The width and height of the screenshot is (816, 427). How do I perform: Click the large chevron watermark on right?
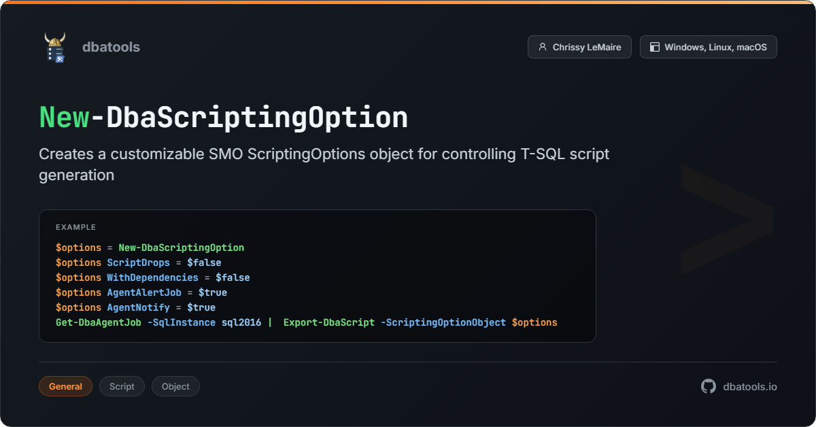pos(726,219)
